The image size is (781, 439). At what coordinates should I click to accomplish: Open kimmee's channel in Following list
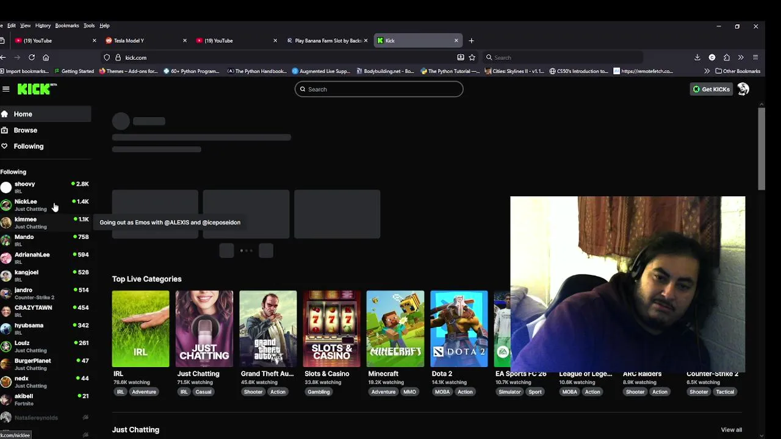pyautogui.click(x=46, y=223)
